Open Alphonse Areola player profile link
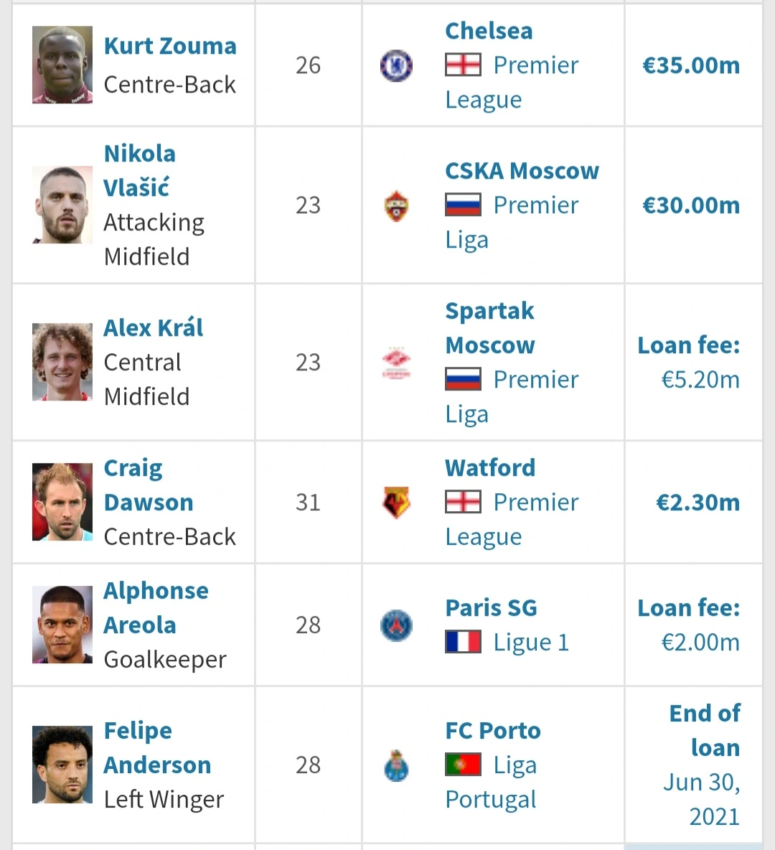775x850 pixels. click(x=156, y=607)
